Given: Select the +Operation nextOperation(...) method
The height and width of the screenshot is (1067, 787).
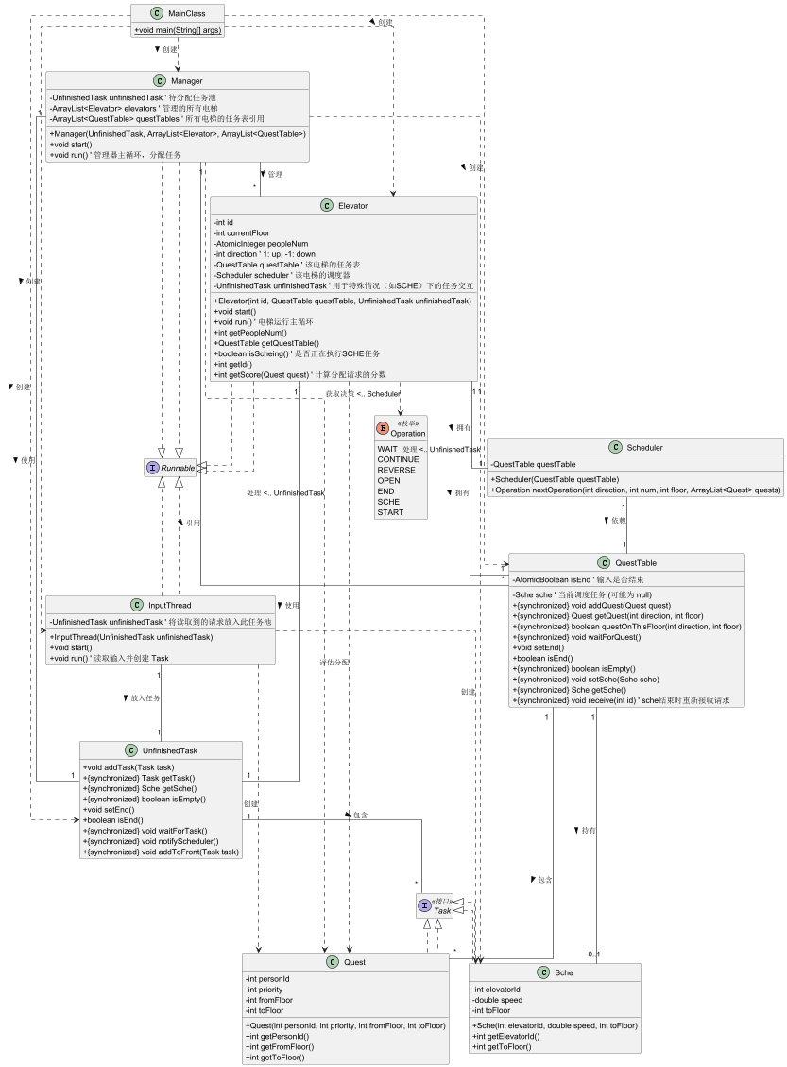Looking at the screenshot, I should pyautogui.click(x=635, y=490).
